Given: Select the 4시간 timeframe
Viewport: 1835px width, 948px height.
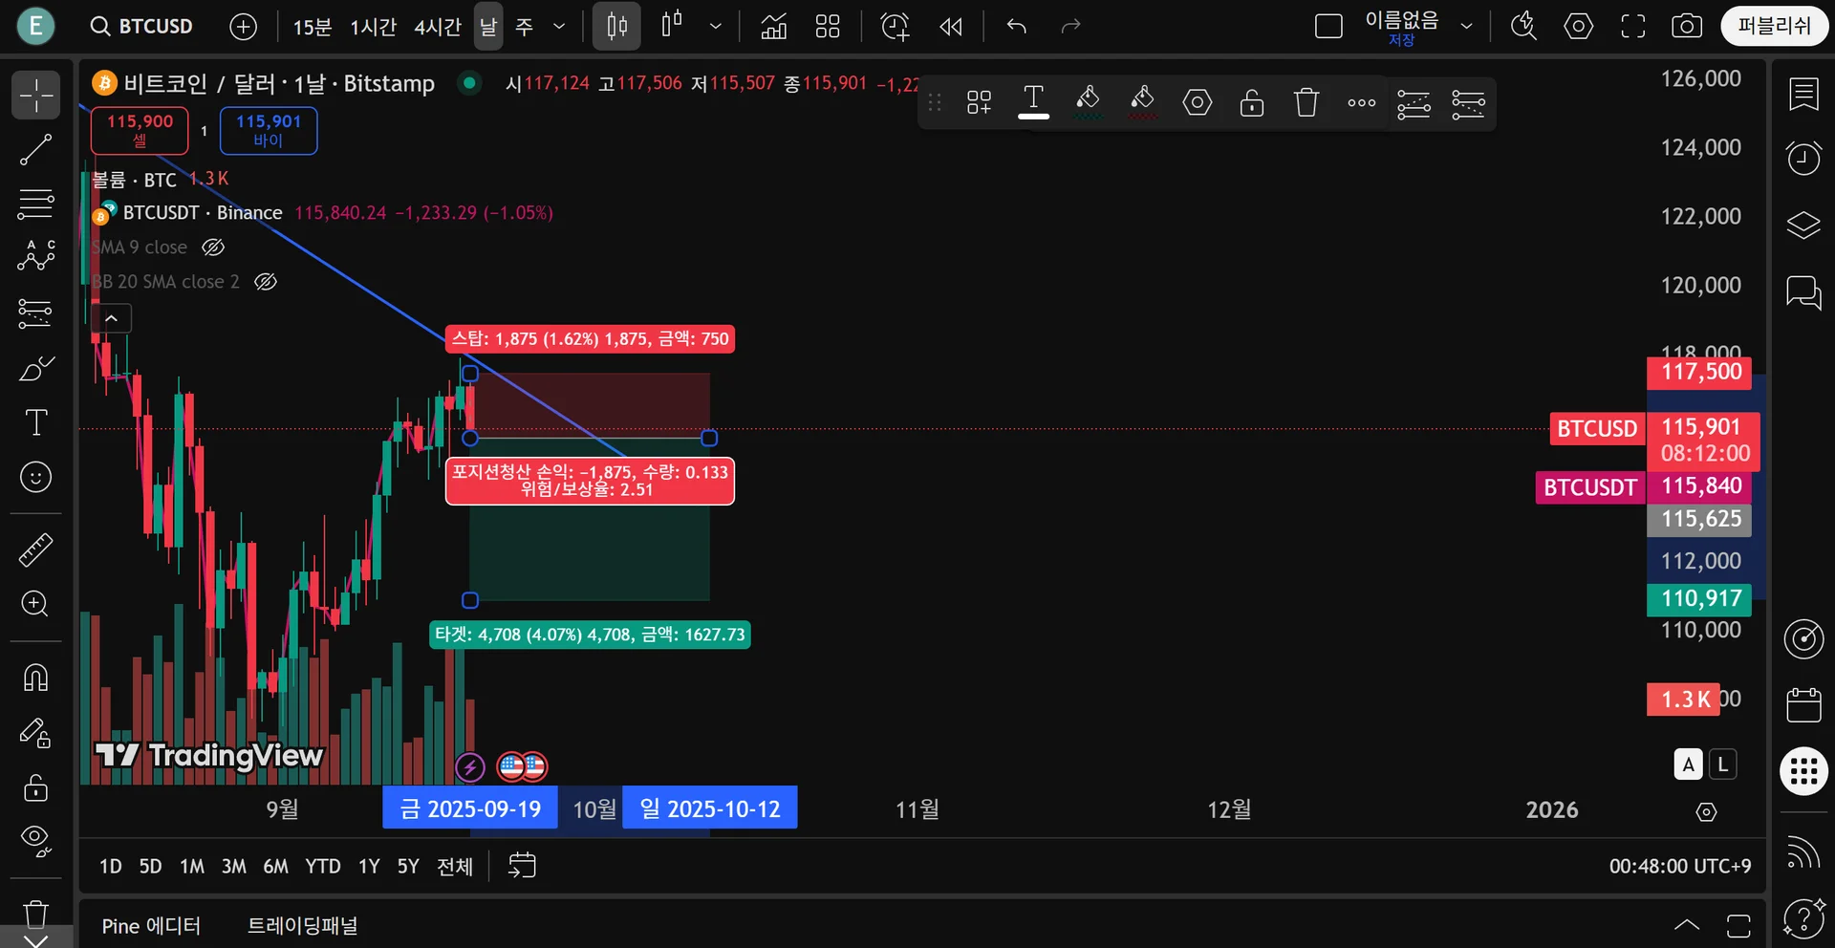Looking at the screenshot, I should pos(438,27).
